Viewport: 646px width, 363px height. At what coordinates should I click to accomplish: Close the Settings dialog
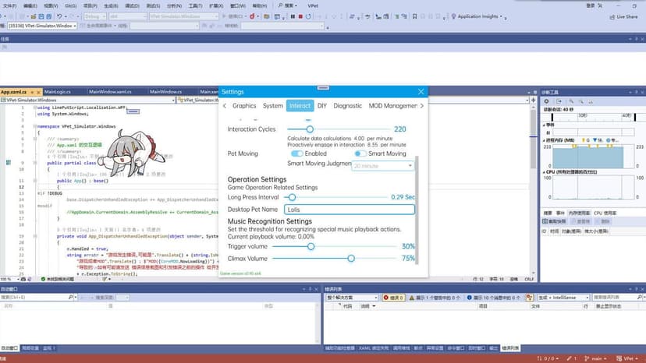pos(421,92)
